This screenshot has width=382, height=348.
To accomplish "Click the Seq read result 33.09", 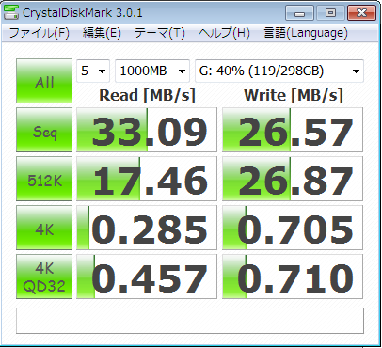I will click(x=147, y=130).
